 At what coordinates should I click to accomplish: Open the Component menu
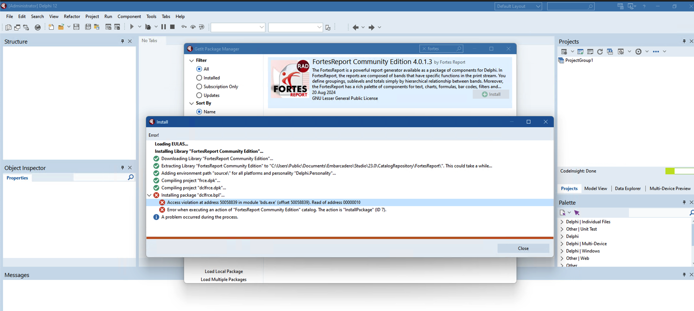[129, 16]
